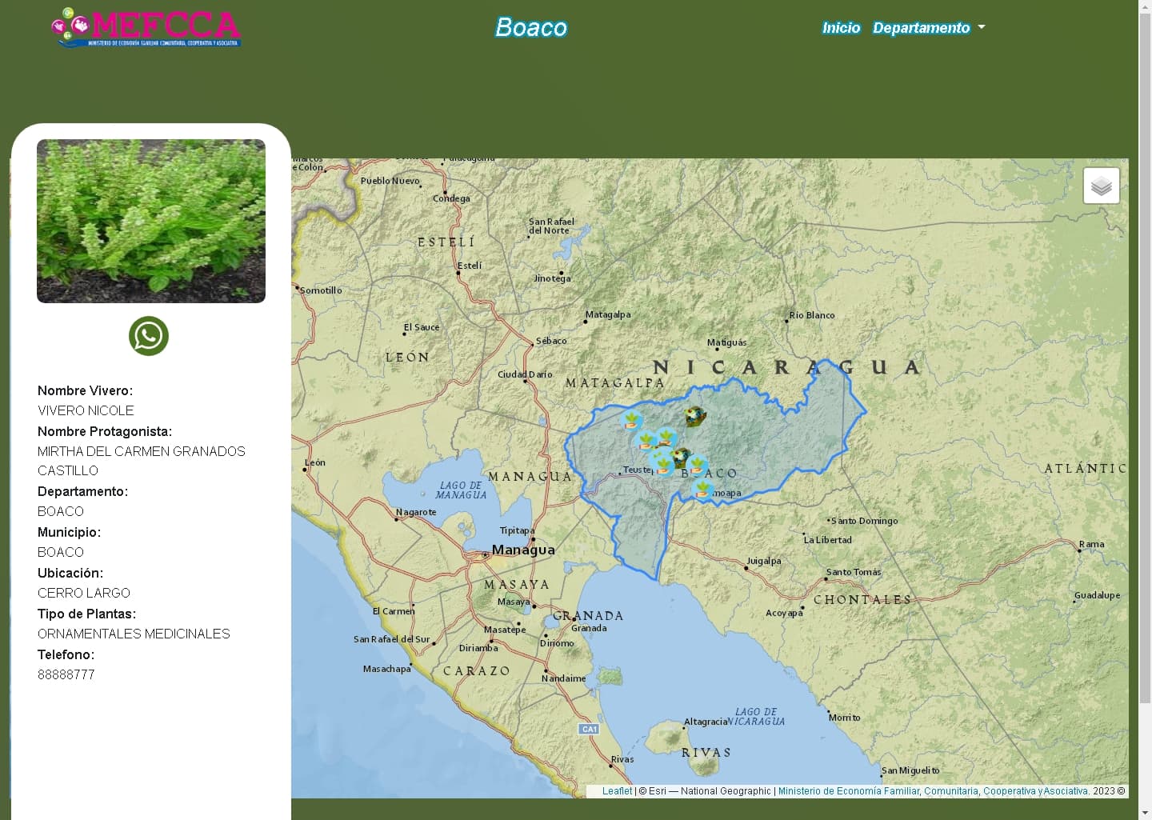Click the MEFCCA logo
This screenshot has height=820, width=1152.
coord(146,28)
